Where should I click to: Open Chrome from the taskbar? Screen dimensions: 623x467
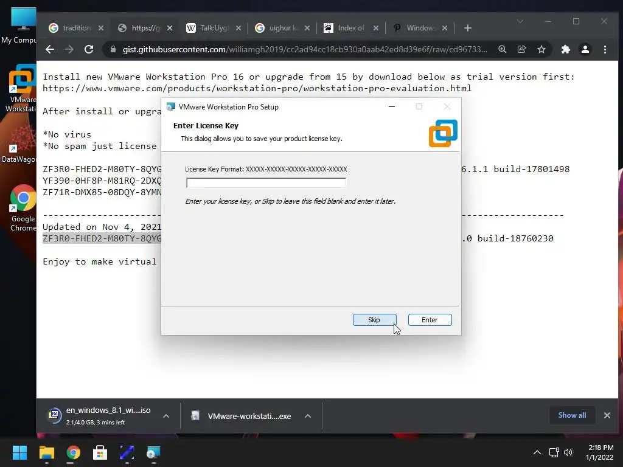coord(73,452)
